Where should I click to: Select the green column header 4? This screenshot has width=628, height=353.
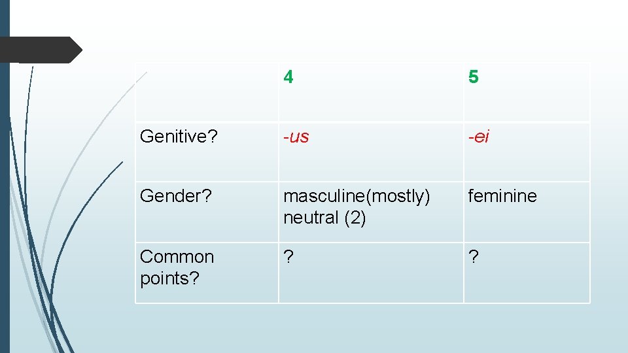tap(288, 77)
